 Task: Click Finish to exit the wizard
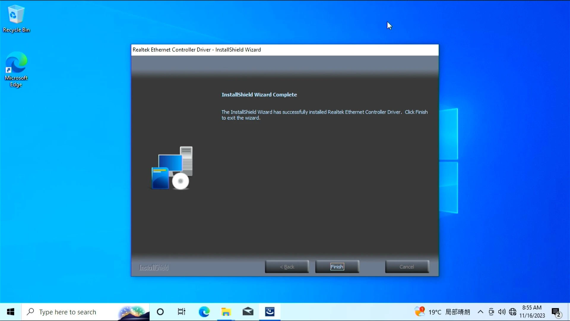pos(337,267)
